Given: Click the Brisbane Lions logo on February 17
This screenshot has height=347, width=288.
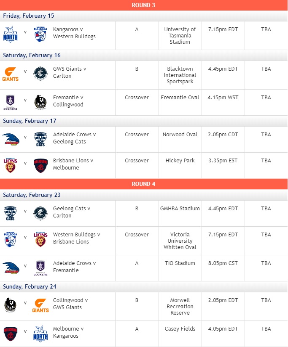Looking at the screenshot, I should [x=10, y=165].
